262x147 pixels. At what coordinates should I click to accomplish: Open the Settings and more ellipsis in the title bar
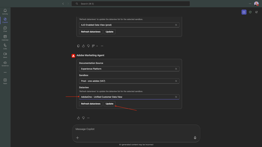pyautogui.click(x=250, y=4)
